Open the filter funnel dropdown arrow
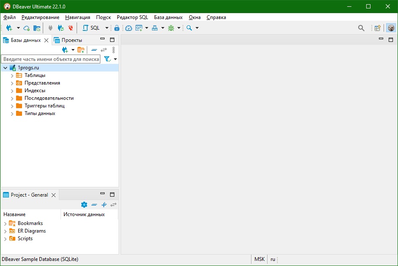 (x=115, y=59)
